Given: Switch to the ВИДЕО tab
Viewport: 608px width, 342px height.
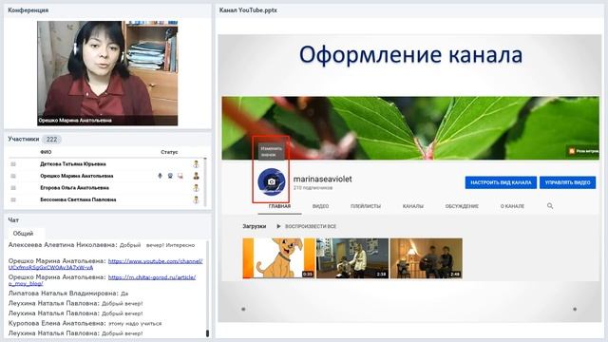Looking at the screenshot, I should pos(320,206).
